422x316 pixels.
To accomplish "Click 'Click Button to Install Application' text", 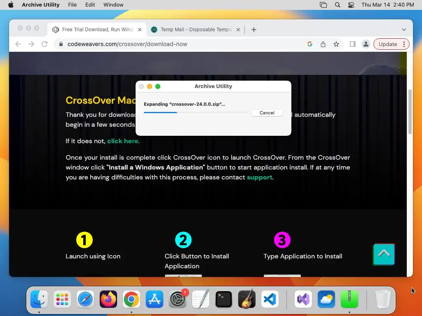I will pyautogui.click(x=197, y=261).
